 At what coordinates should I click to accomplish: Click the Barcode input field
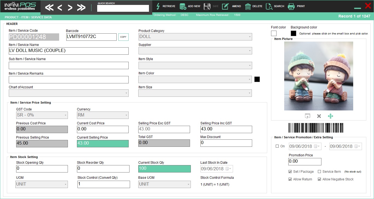tap(91, 37)
